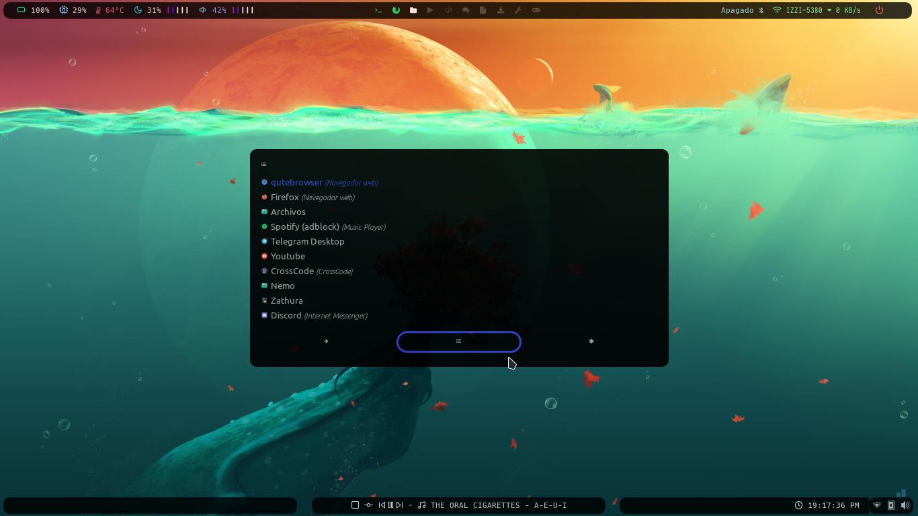Screen dimensions: 918x516
Task: Open the code editor brackets icon
Action: [448, 10]
